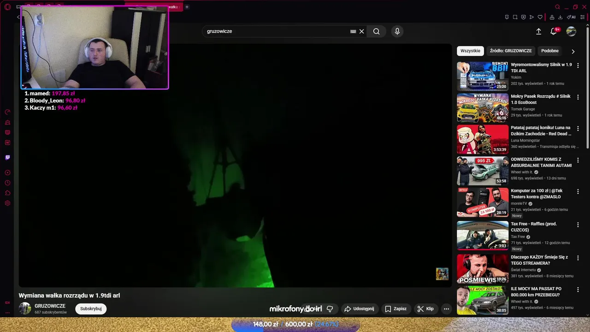Viewport: 590px width, 332px height.
Task: Start voice search with microphone icon
Action: [x=397, y=31]
